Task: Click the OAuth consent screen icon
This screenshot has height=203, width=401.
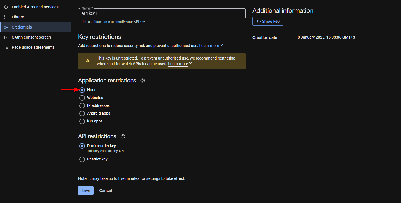Action: (x=6, y=37)
